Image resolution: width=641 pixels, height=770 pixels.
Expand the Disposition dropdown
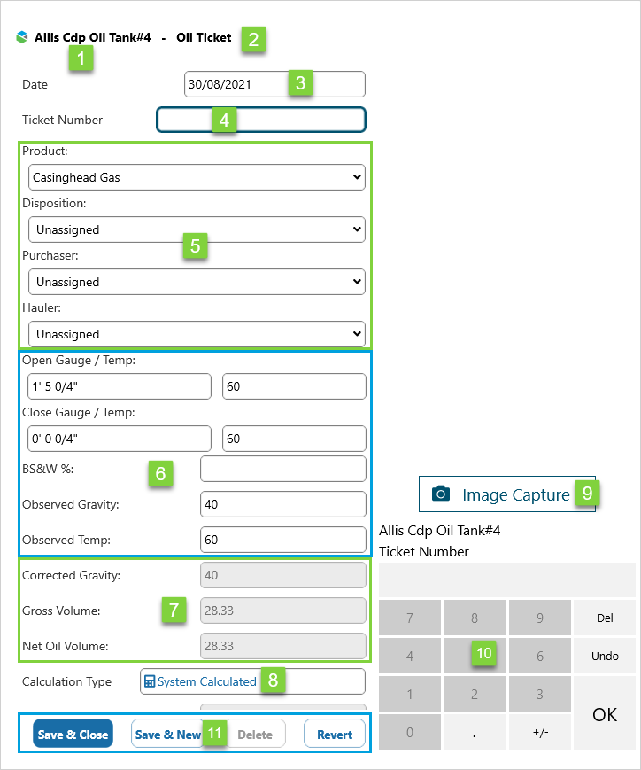tap(197, 229)
